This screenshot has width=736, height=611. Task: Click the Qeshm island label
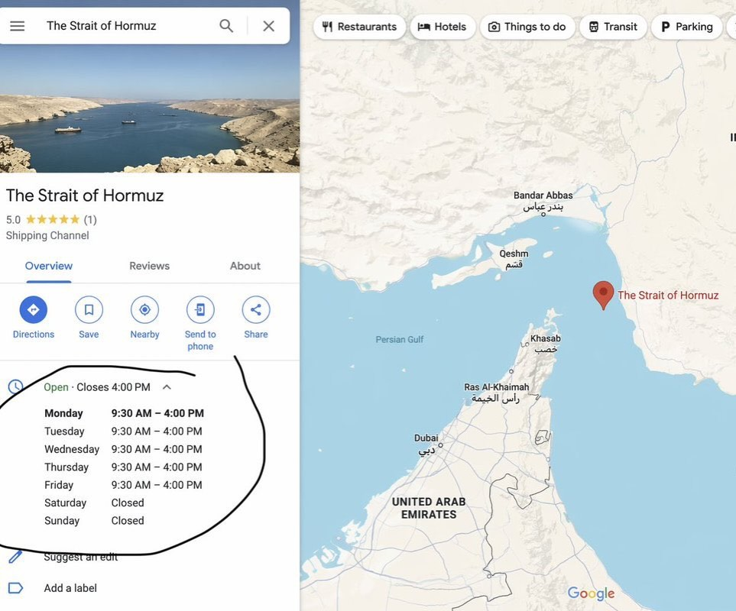pyautogui.click(x=514, y=259)
